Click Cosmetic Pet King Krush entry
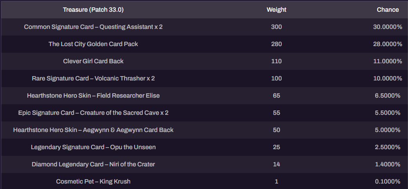The image size is (408, 189). [x=93, y=181]
